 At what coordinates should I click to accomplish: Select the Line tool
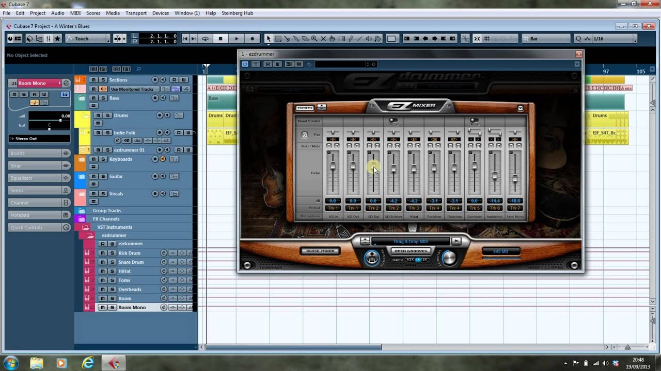coord(360,39)
